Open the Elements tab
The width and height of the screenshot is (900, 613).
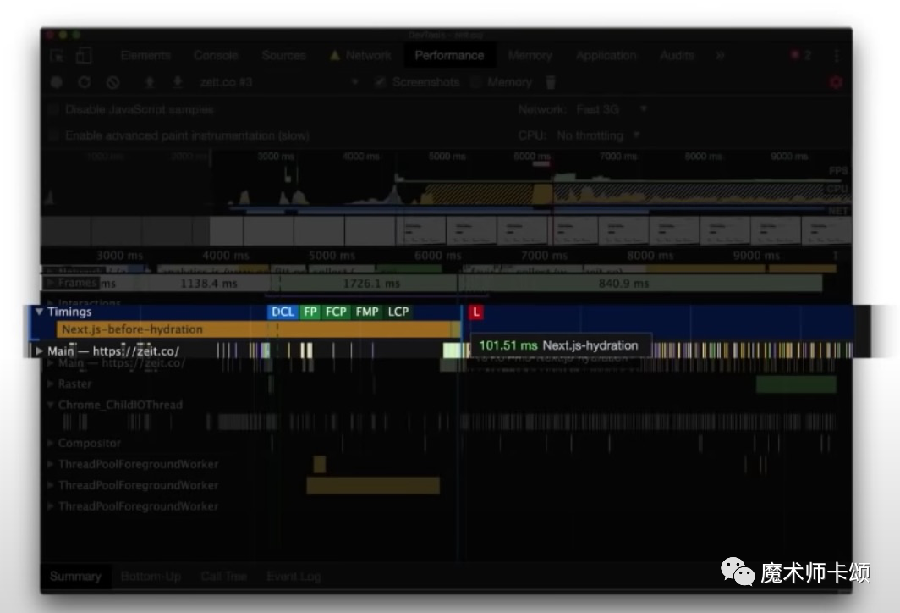pos(145,56)
